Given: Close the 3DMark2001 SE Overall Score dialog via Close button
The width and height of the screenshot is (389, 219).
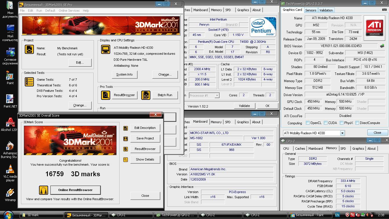Looking at the screenshot, I should click(145, 196).
